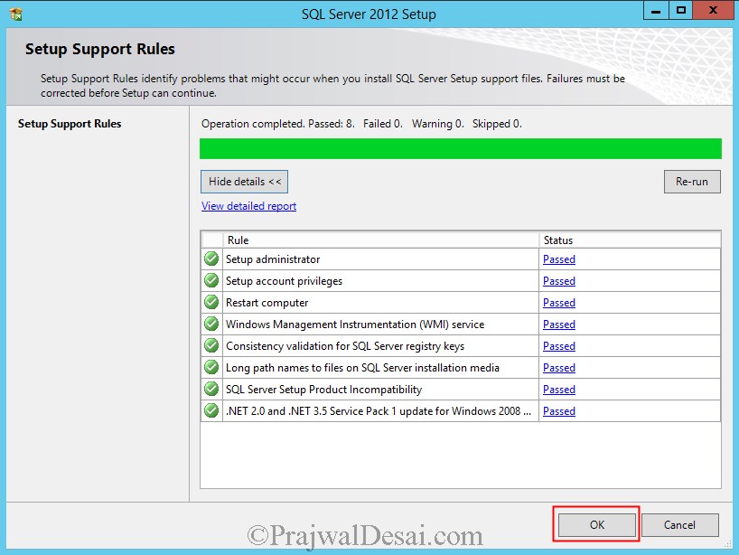Select the Setup Support Rules sidebar step

point(70,124)
